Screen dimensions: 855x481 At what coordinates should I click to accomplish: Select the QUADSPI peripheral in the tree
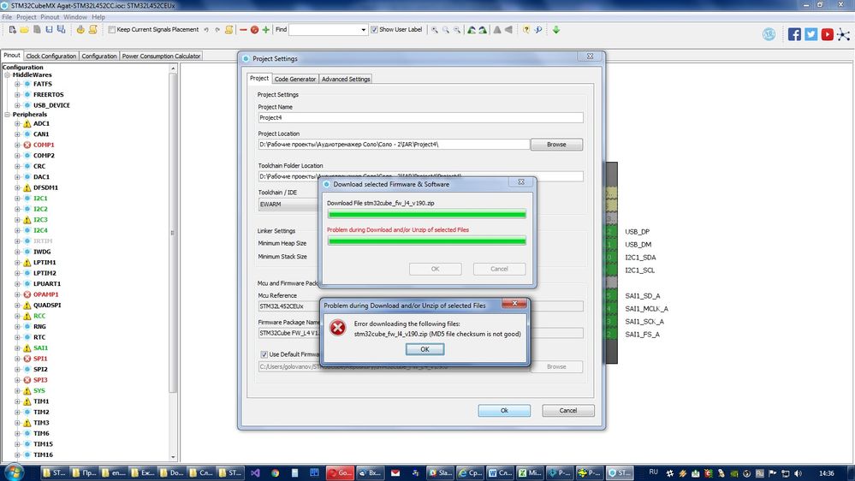pos(47,306)
